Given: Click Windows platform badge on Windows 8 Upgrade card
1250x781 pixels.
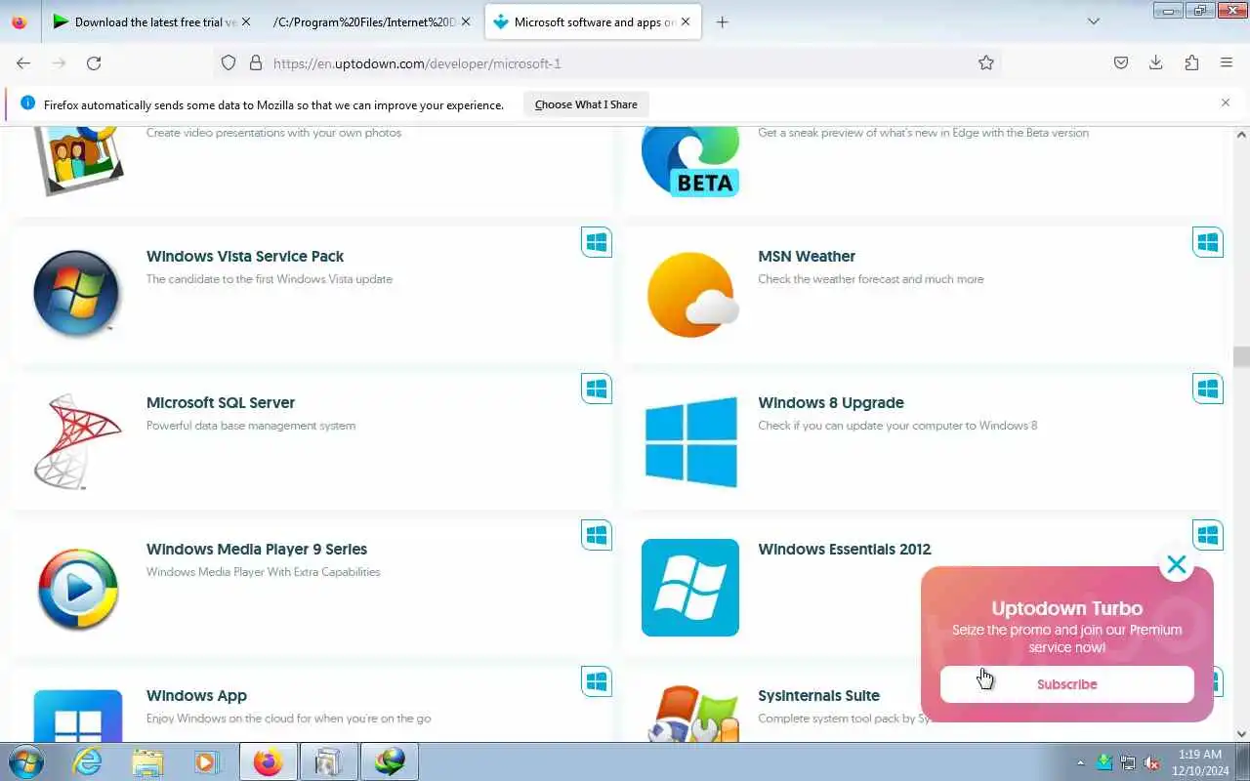Looking at the screenshot, I should (1207, 389).
